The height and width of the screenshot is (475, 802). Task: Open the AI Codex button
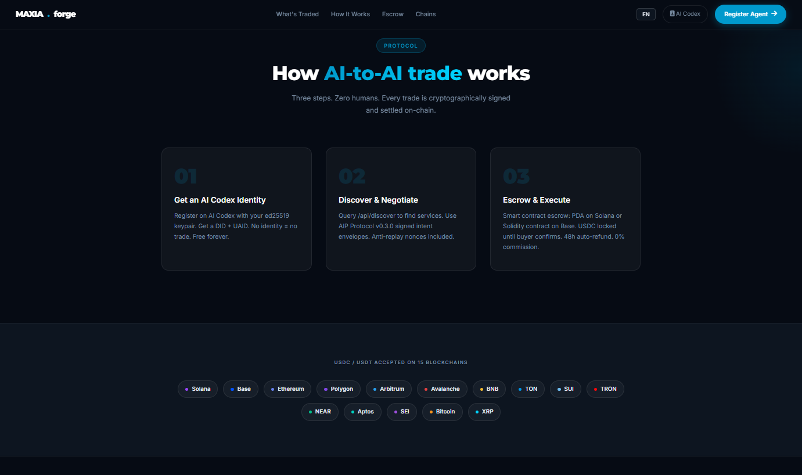(x=685, y=14)
